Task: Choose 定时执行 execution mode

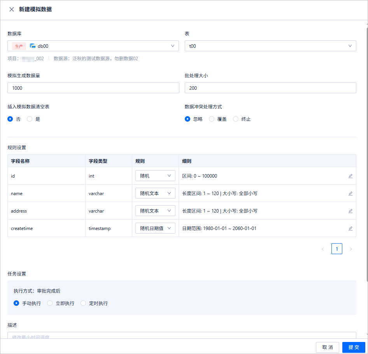Action: (83, 303)
